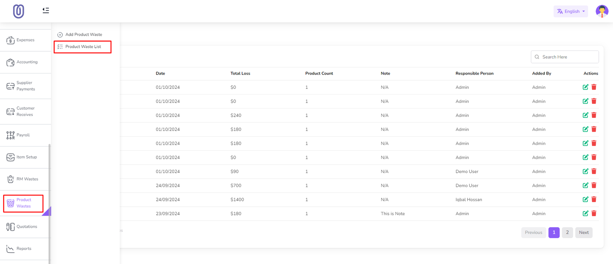The height and width of the screenshot is (264, 613).
Task: Expand the Product Wastes sidebar menu
Action: (x=23, y=203)
